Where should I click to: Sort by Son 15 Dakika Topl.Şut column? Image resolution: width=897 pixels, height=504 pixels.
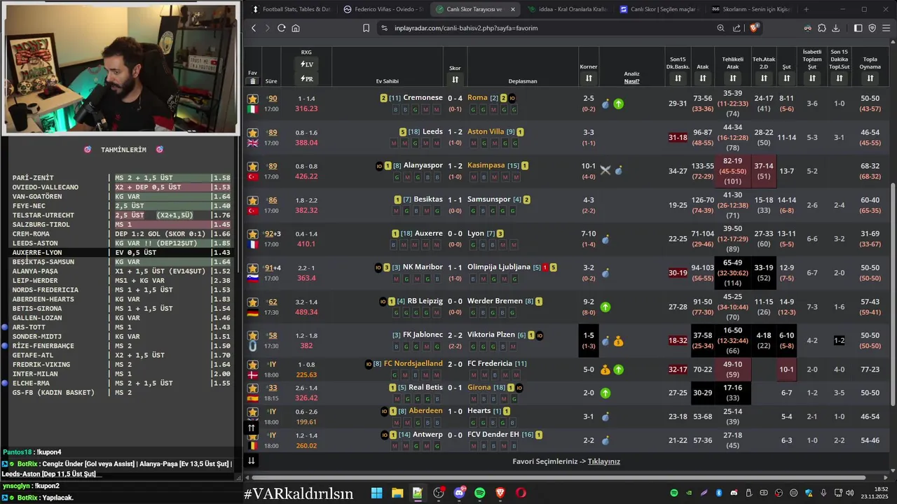pos(839,78)
